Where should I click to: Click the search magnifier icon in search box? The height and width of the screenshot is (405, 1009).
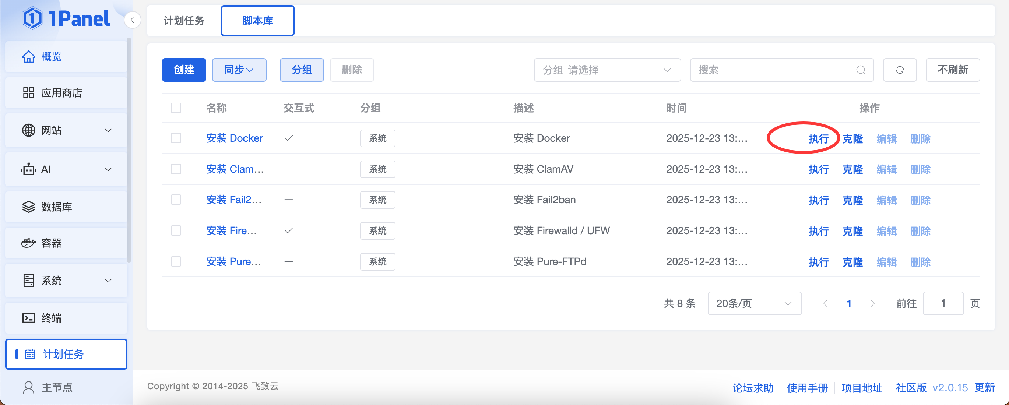(x=861, y=70)
